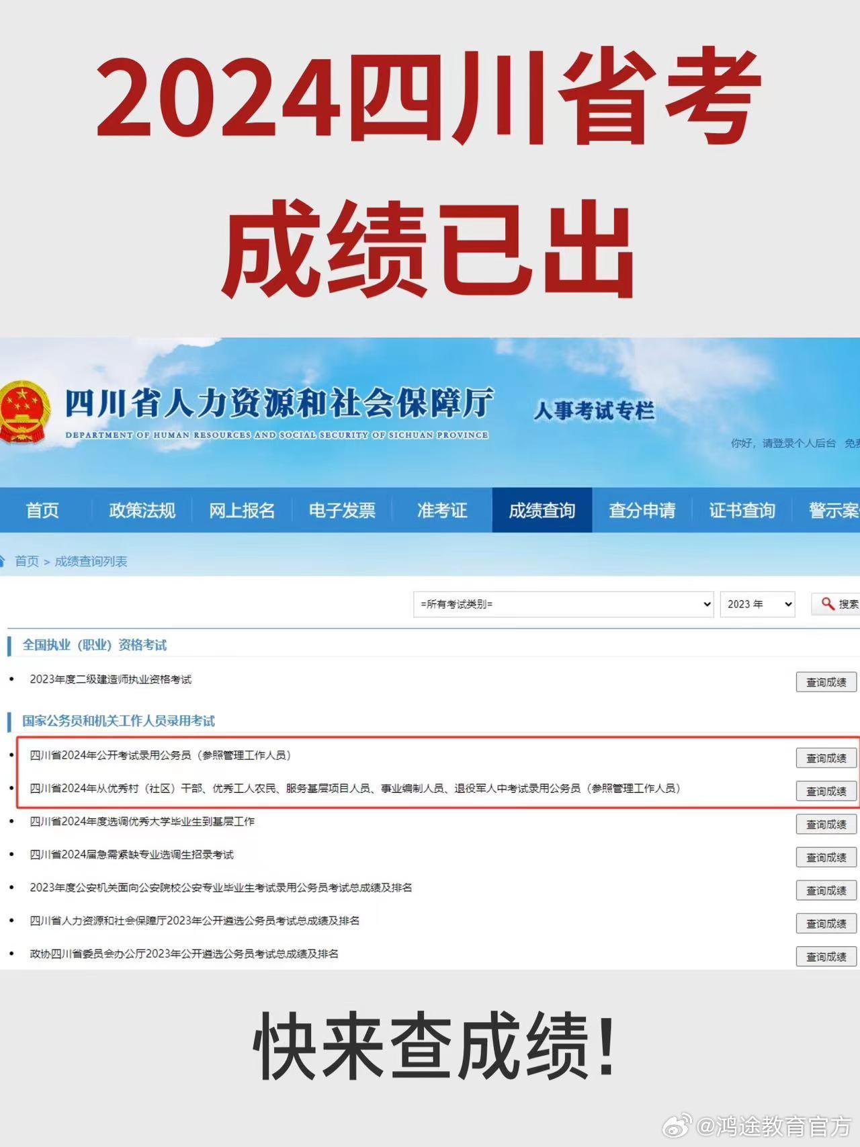Query scores for 公安院校公安专业毕业生 exam
860x1147 pixels.
(826, 890)
